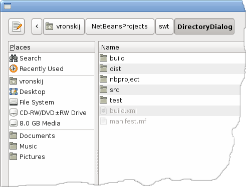Click the Desktop icon in Places
This screenshot has width=246, height=187.
tap(14, 91)
